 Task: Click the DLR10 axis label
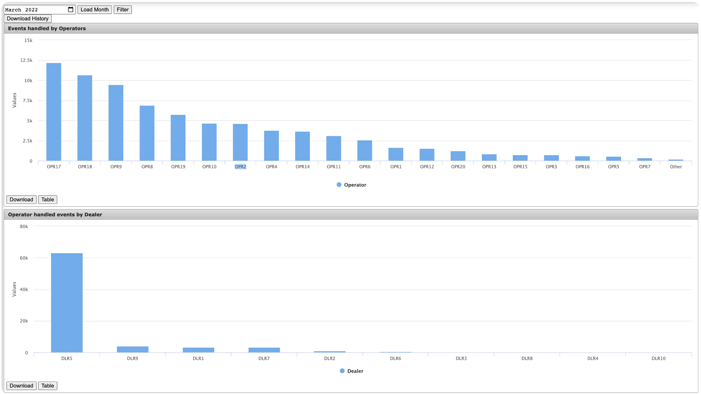(658, 358)
